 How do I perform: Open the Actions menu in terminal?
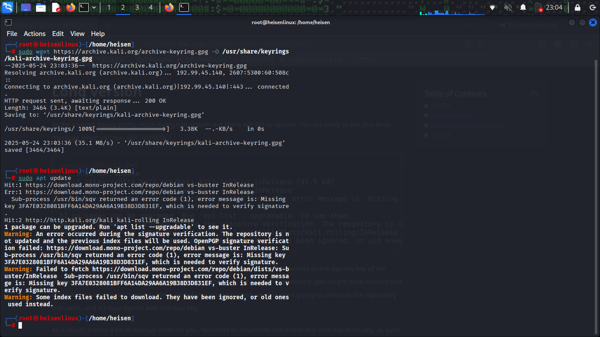tap(35, 34)
